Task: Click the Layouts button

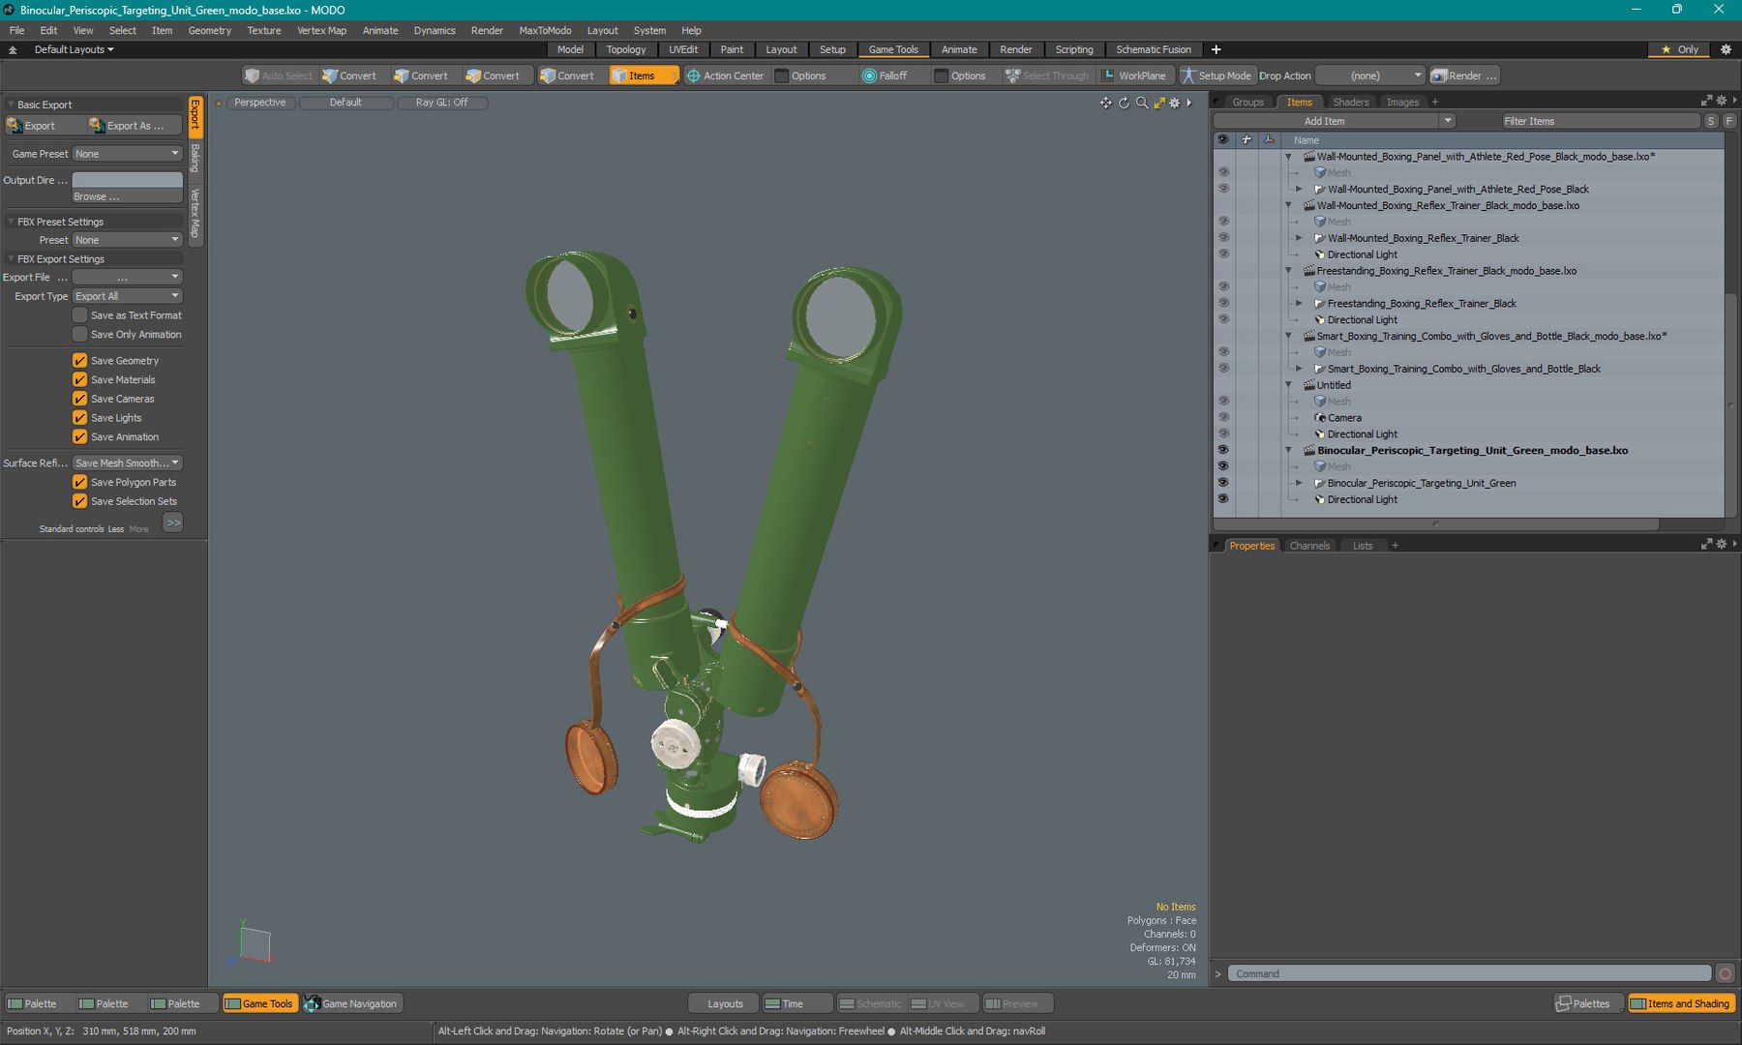Action: click(724, 1003)
